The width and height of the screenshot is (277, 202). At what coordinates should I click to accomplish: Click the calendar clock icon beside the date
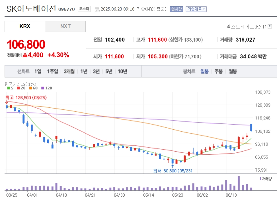(97, 9)
